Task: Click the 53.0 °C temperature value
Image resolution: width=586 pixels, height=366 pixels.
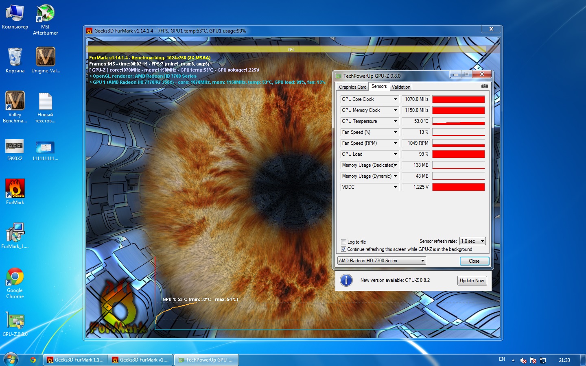Action: 416,121
